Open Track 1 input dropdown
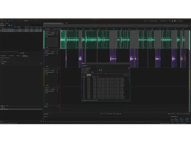Image resolution: width=191 pixels, height=143 pixels. click(x=51, y=35)
